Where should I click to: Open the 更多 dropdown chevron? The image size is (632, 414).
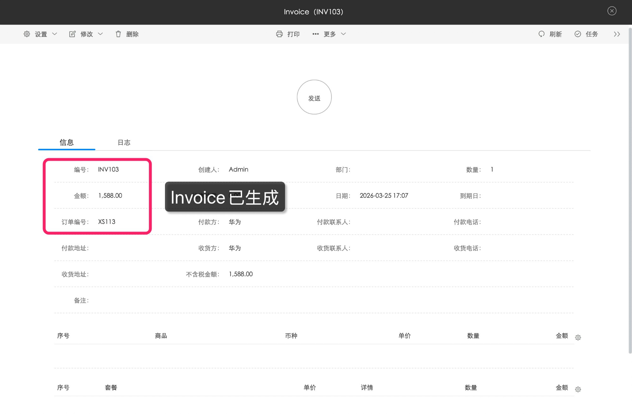(x=343, y=34)
